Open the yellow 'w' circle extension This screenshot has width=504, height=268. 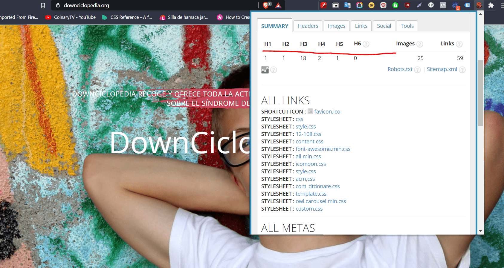point(372,5)
